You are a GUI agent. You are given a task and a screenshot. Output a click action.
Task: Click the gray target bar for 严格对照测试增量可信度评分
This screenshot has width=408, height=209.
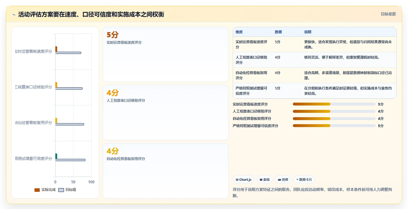coord(70,160)
